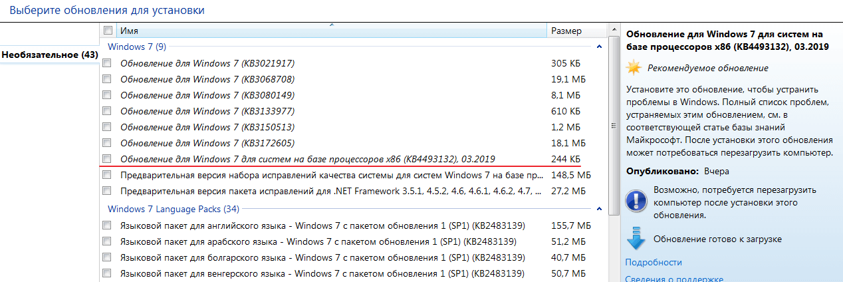Image resolution: width=843 pixels, height=282 pixels.
Task: Check the KB3172605 update checkbox
Action: 107,143
